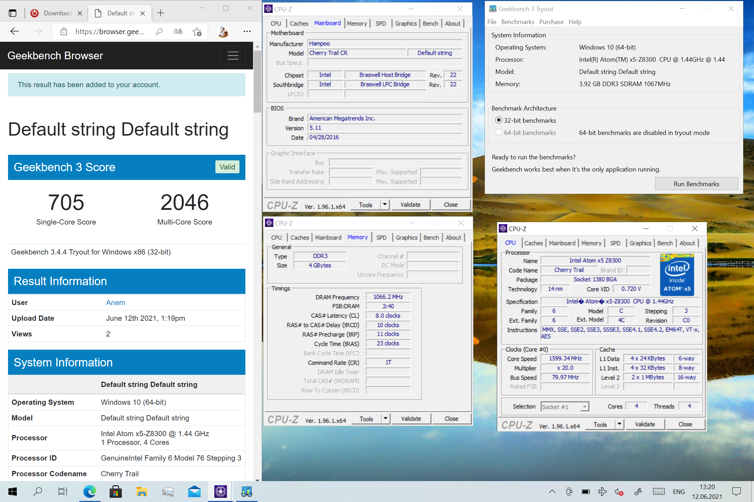The width and height of the screenshot is (754, 502).
Task: Open File Explorer from taskbar
Action: point(142,492)
